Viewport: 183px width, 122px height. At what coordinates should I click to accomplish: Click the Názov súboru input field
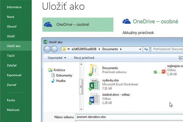coord(129,117)
